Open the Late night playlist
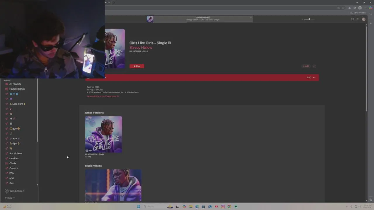 (18, 104)
